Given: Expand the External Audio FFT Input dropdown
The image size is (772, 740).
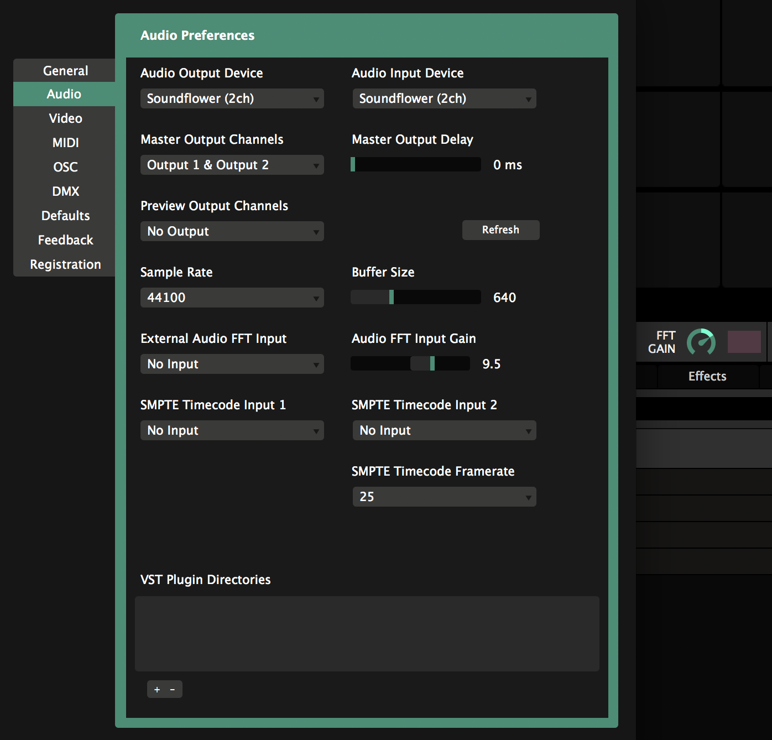Looking at the screenshot, I should click(x=232, y=364).
